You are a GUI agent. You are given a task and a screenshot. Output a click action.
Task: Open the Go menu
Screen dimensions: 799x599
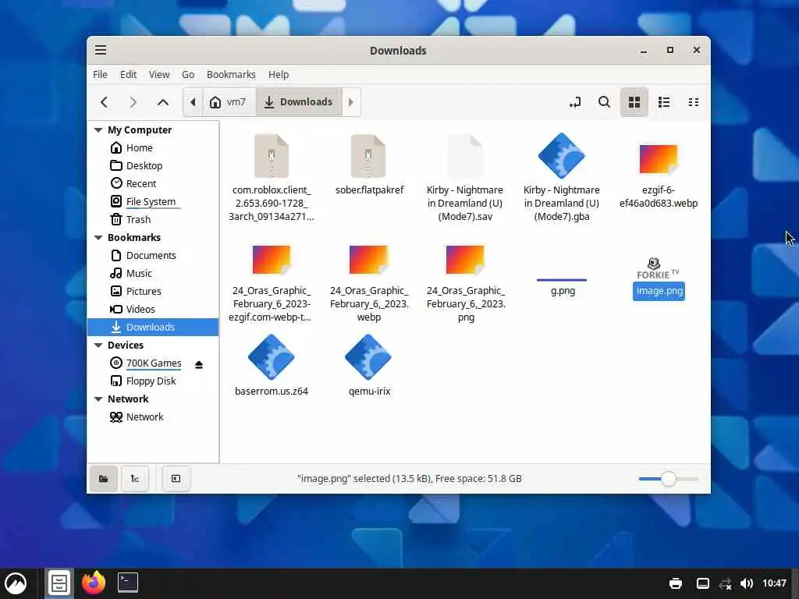pos(188,74)
